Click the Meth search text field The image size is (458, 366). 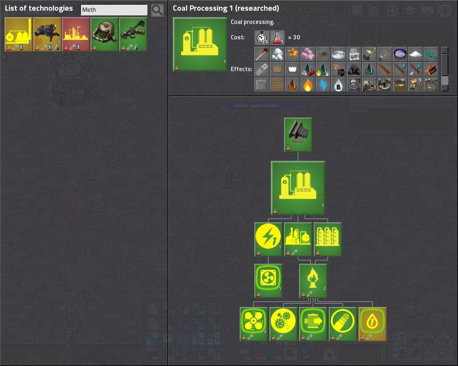point(114,10)
